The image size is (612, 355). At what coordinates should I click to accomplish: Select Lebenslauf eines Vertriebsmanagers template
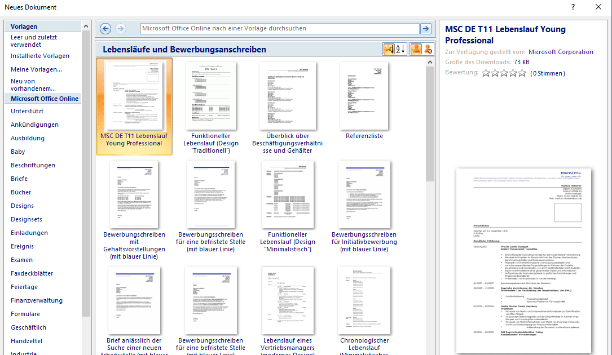[288, 310]
